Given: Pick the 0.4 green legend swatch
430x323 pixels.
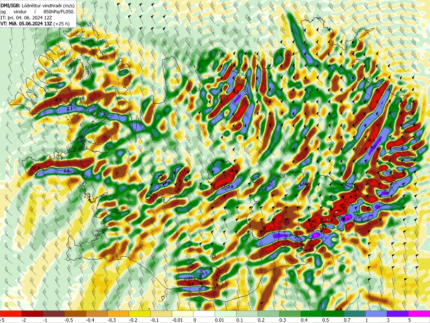Looking at the screenshot, I should click(x=312, y=314).
